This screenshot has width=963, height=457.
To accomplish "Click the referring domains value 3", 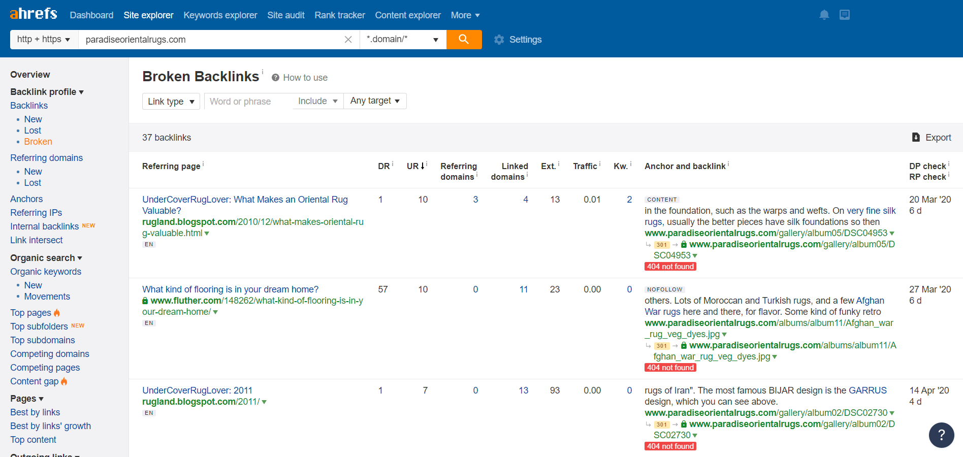I will coord(475,200).
